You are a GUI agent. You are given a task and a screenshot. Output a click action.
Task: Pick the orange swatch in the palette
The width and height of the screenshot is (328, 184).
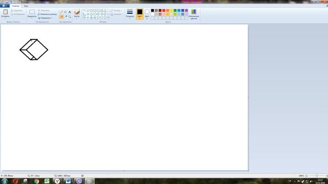[168, 10]
